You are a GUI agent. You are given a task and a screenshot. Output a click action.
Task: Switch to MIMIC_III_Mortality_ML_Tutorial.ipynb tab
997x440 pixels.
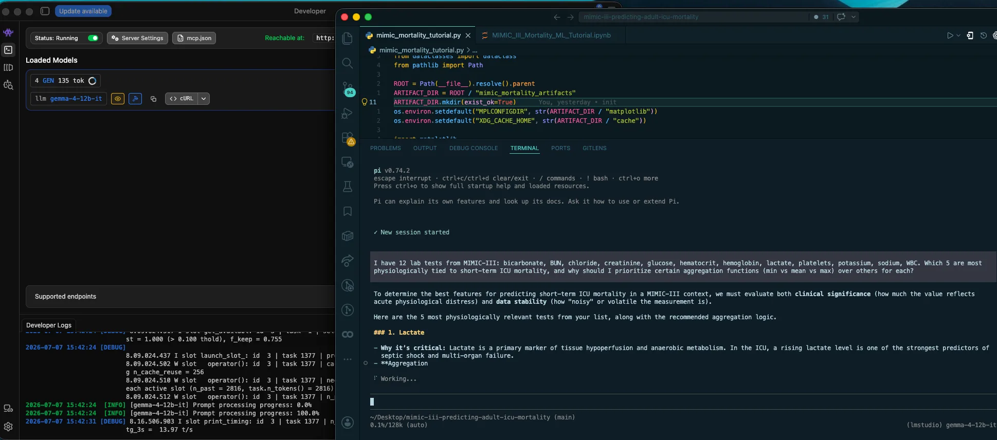coord(551,35)
